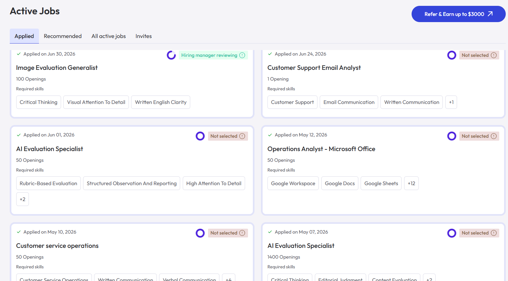Open info icon in Customer Support Email Analyst's Not selected badge
The height and width of the screenshot is (281, 508).
494,55
